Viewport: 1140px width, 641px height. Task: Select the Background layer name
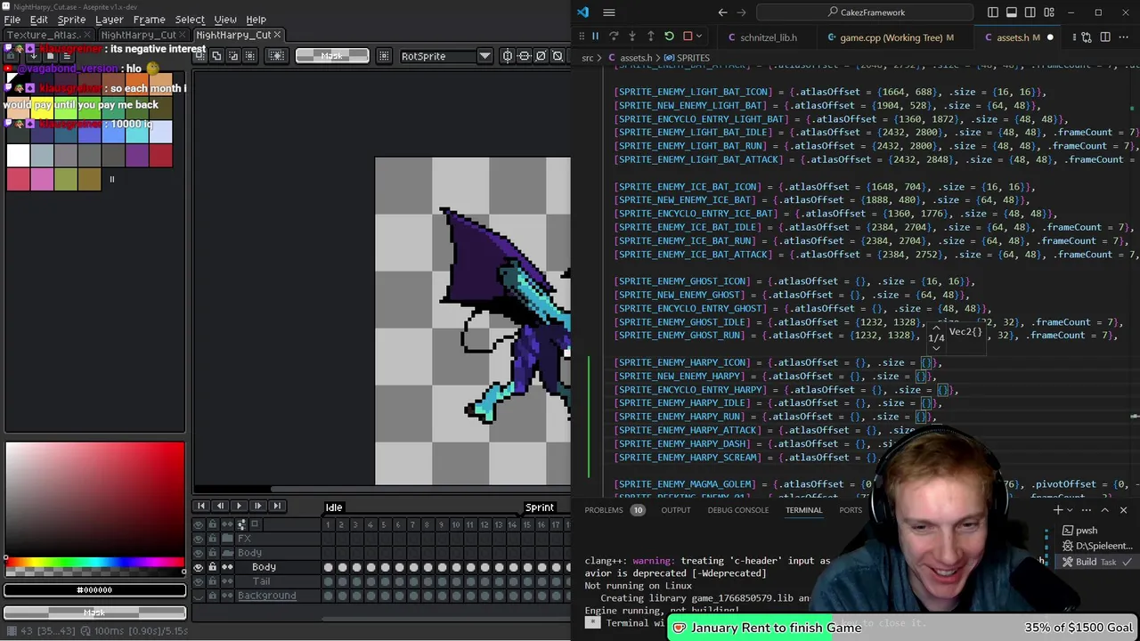(266, 596)
